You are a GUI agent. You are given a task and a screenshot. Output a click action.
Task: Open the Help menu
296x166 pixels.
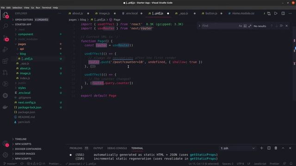coord(55,8)
